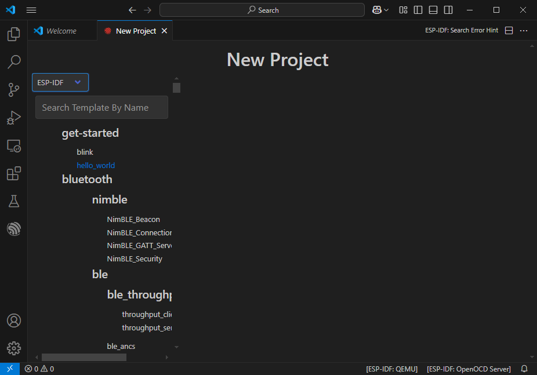Click template list vertical scrollbar thumb
Viewport: 537px width, 375px height.
click(x=176, y=88)
